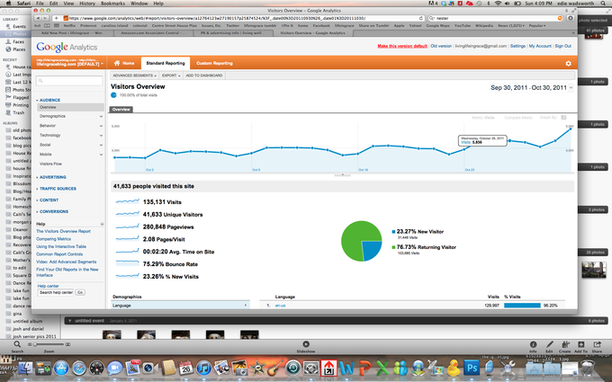Screen dimensions: 612x382
Task: Expand the Conversions section
Action: pos(53,211)
